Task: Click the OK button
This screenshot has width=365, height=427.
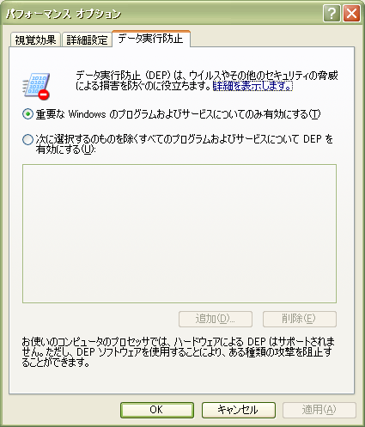Action: pyautogui.click(x=157, y=410)
